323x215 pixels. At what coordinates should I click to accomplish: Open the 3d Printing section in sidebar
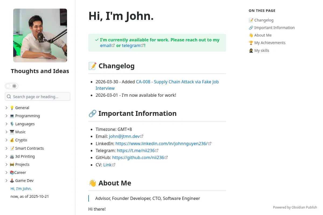pos(22,156)
